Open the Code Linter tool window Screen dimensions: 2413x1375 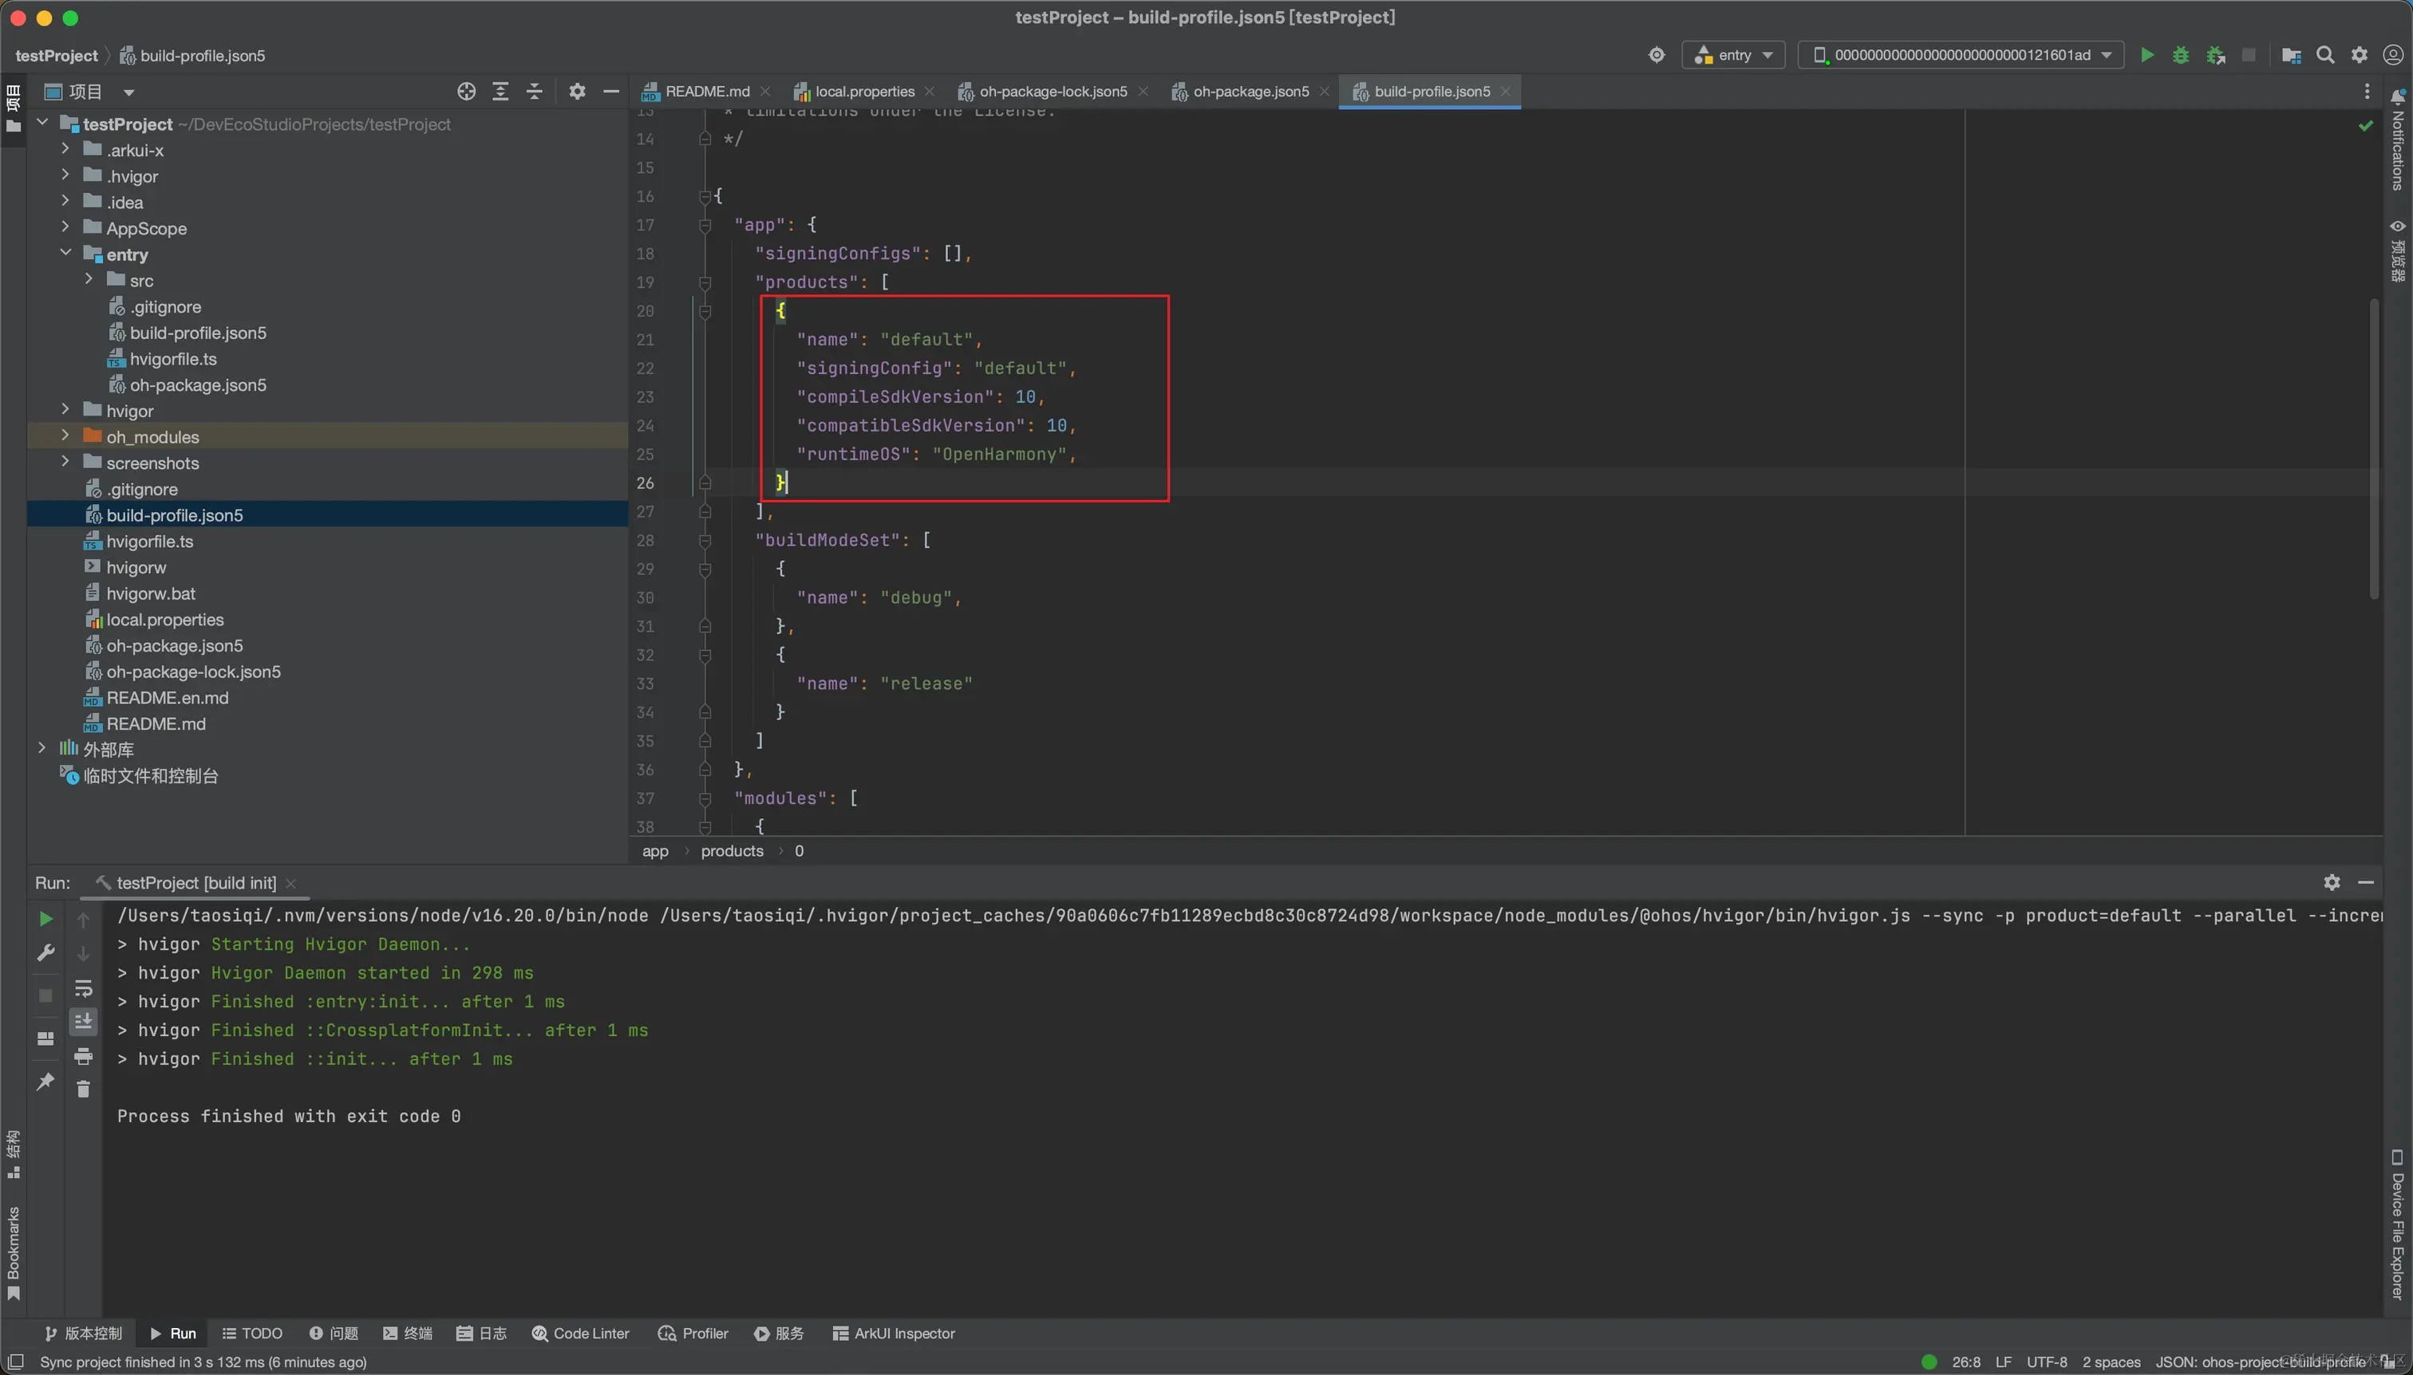pyautogui.click(x=580, y=1334)
